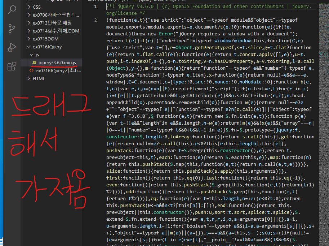The height and width of the screenshot is (246, 329).
Task: Click the word Error in the code
Action: pos(166,34)
